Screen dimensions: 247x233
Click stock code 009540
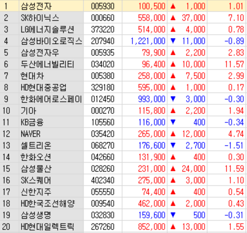103,203
